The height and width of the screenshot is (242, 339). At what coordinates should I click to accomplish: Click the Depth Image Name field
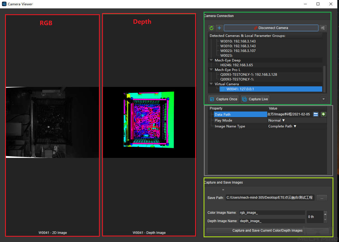pos(272,221)
